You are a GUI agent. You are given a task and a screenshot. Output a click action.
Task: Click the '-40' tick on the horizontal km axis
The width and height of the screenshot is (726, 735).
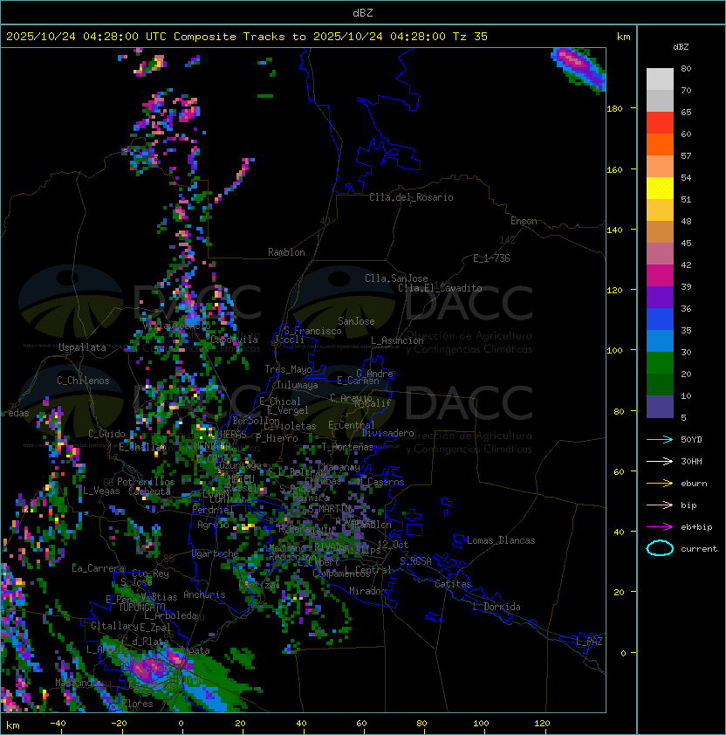point(58,724)
